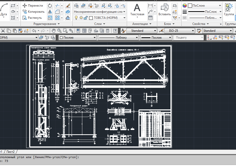Screen dimensions: 236x167
Task: Open the array tool dropdown arrow
Action: pos(62,18)
